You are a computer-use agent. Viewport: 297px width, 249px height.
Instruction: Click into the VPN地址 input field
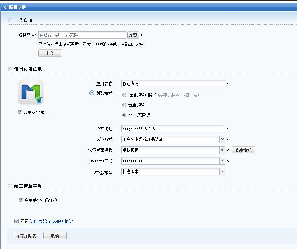(173, 129)
